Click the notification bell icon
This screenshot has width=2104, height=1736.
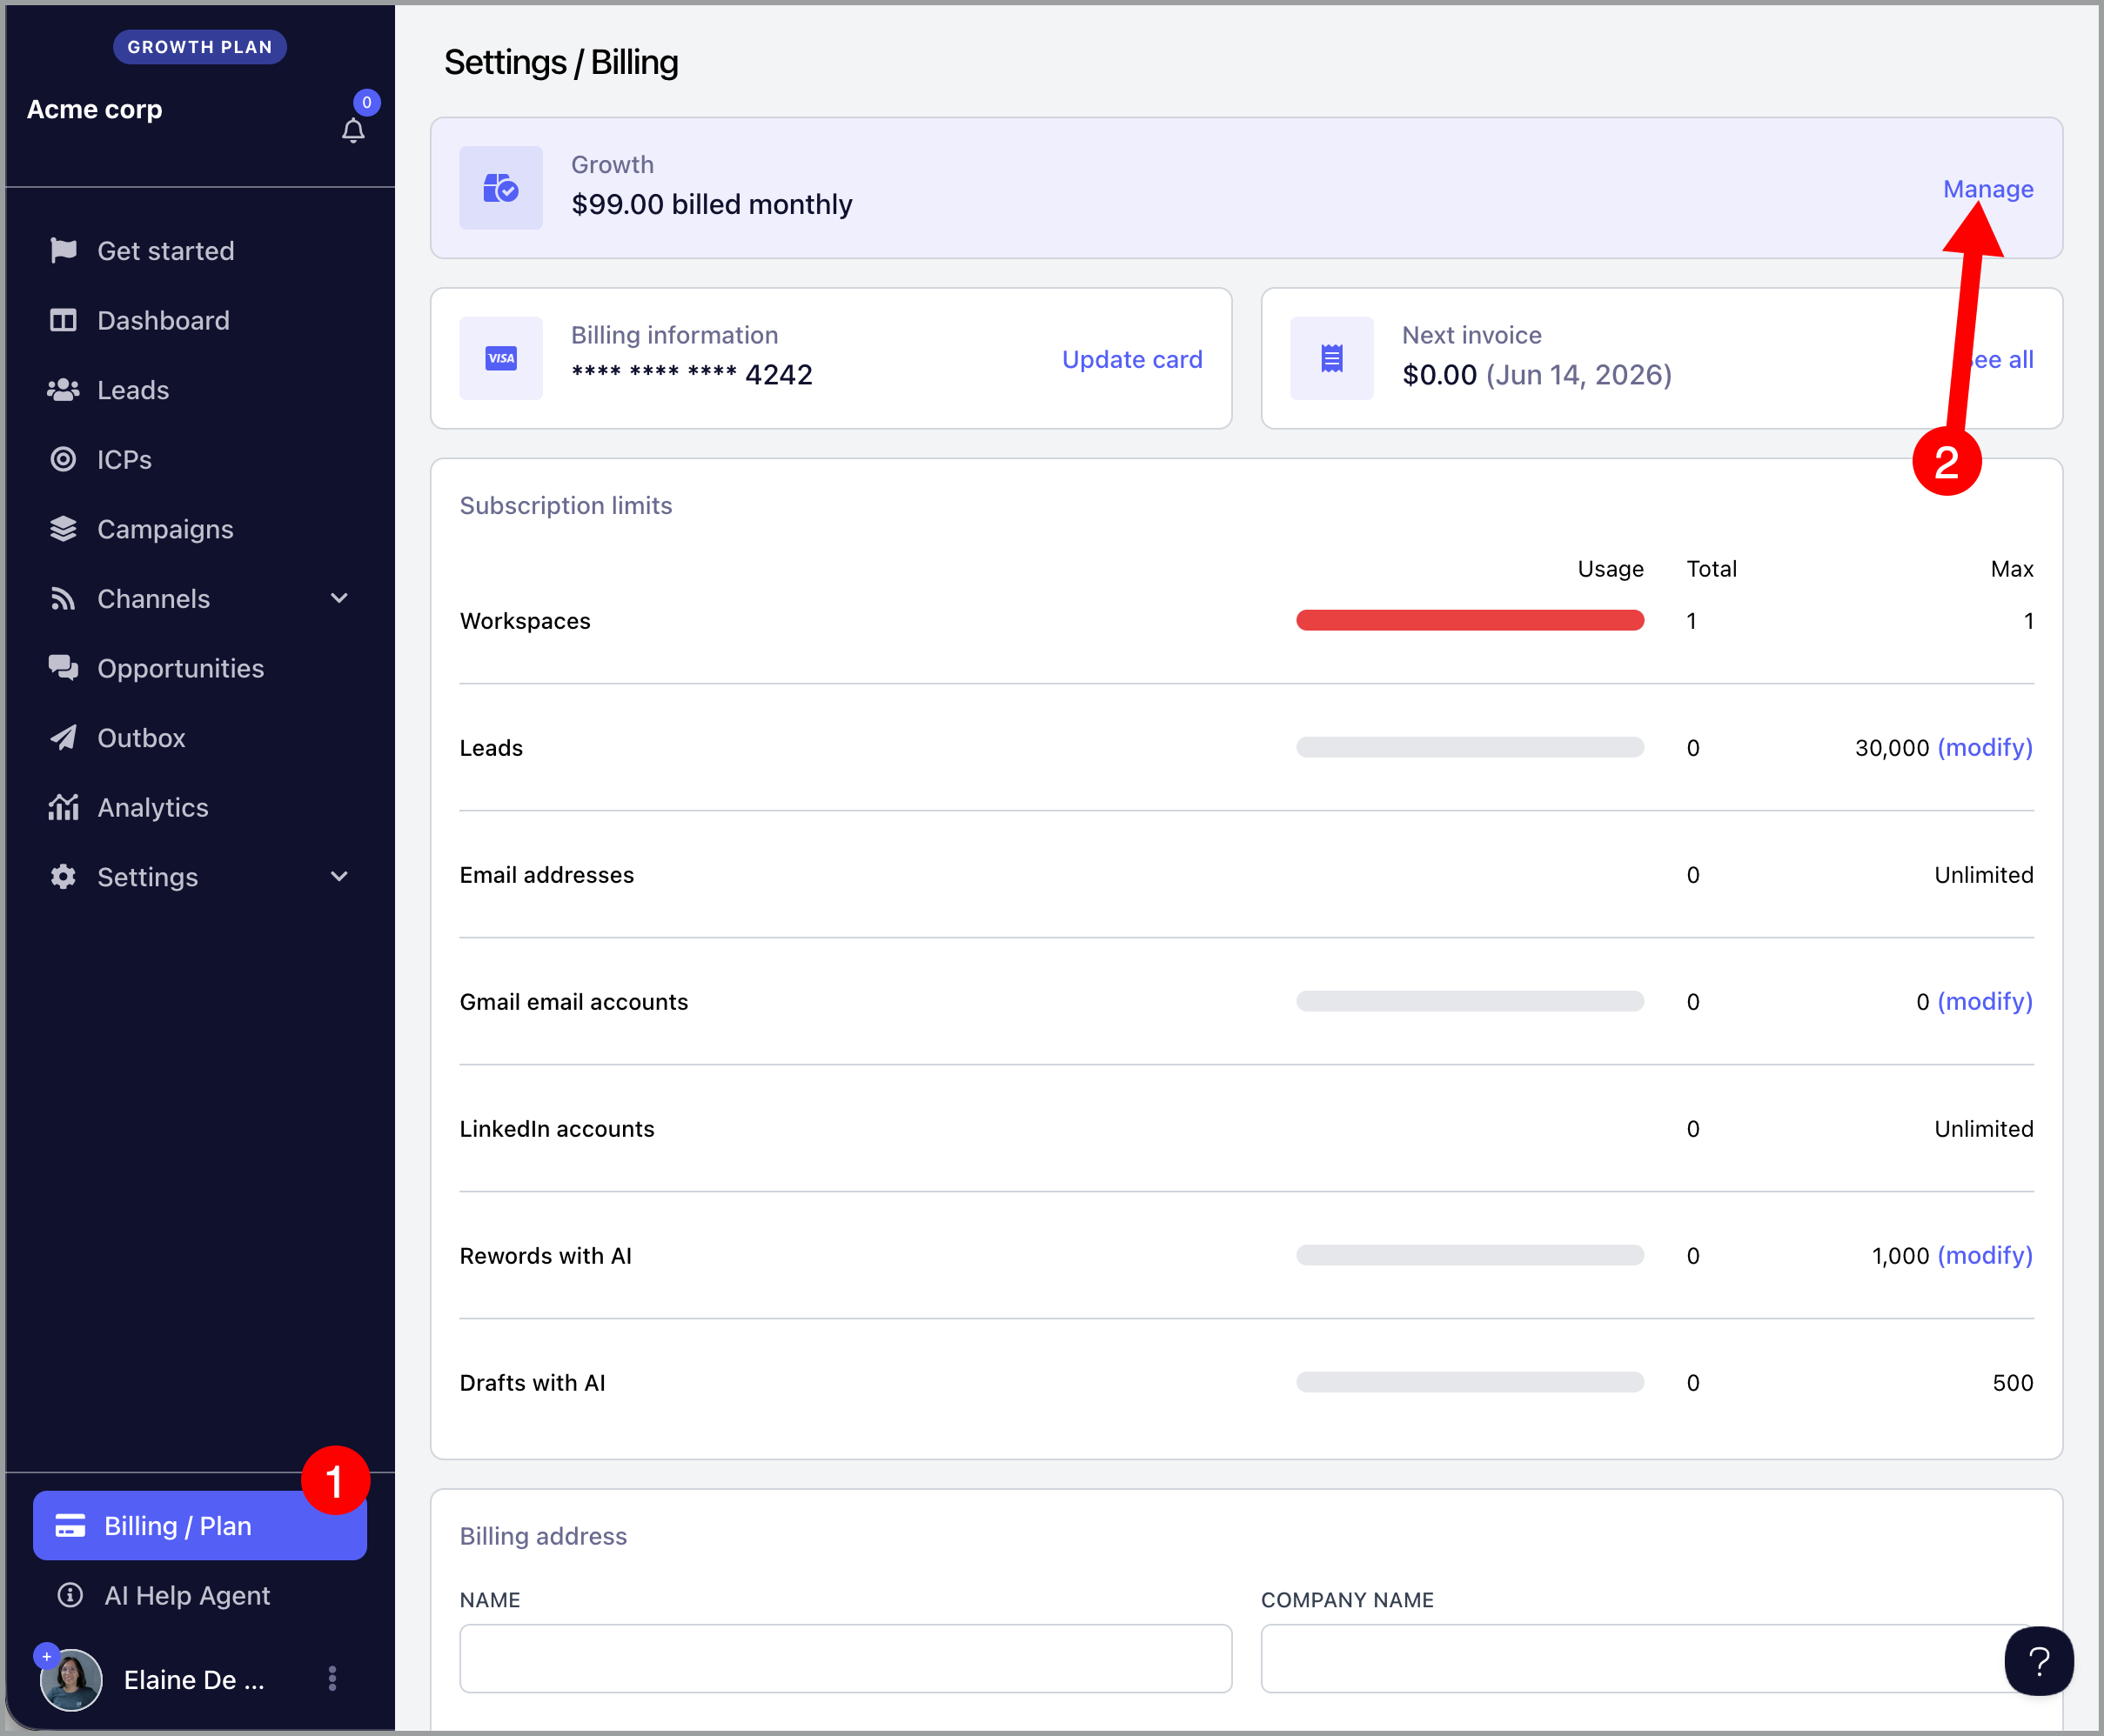click(x=353, y=131)
